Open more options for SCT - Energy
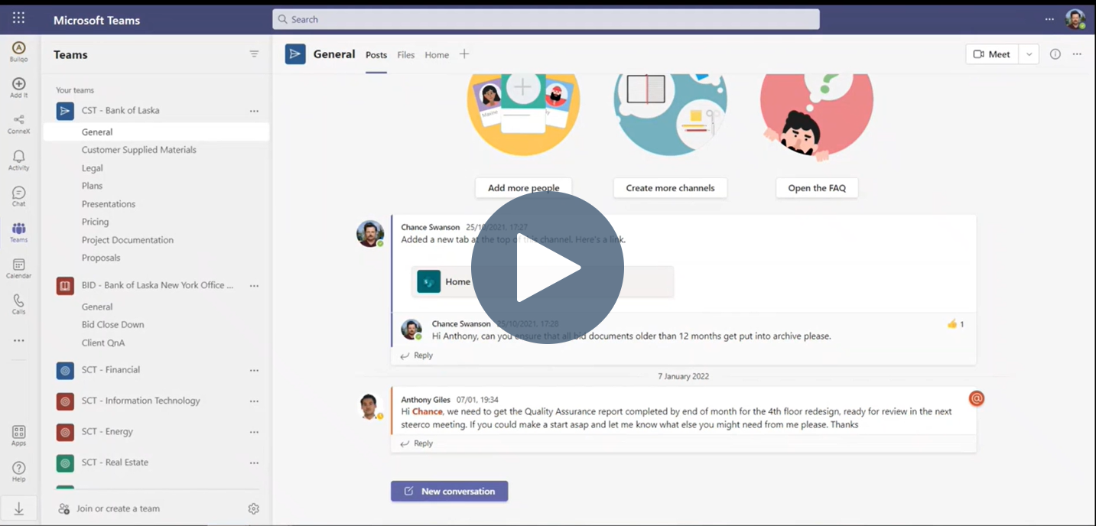Image resolution: width=1096 pixels, height=526 pixels. click(254, 432)
